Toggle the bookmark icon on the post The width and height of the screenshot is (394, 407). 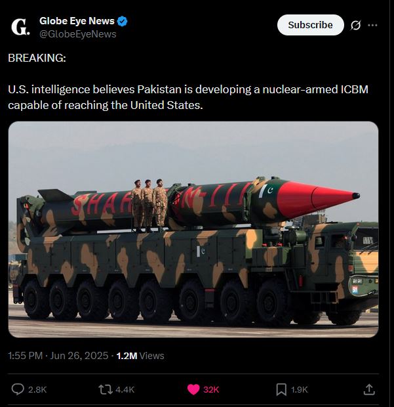pyautogui.click(x=281, y=389)
